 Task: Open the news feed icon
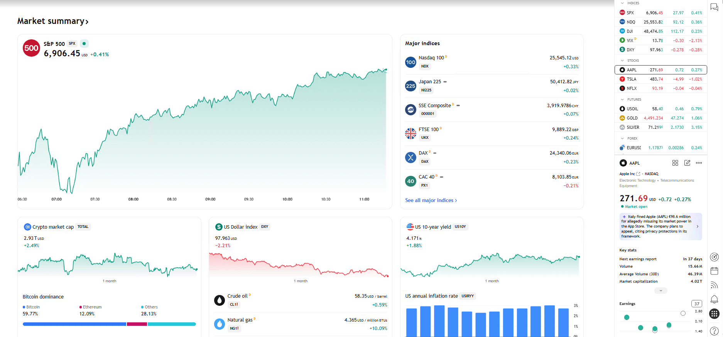(x=714, y=285)
